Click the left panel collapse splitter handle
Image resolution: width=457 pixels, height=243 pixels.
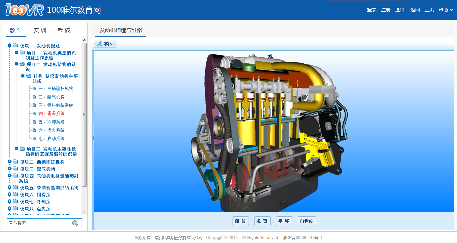tap(93, 138)
